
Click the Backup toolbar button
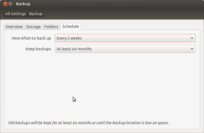[36, 14]
